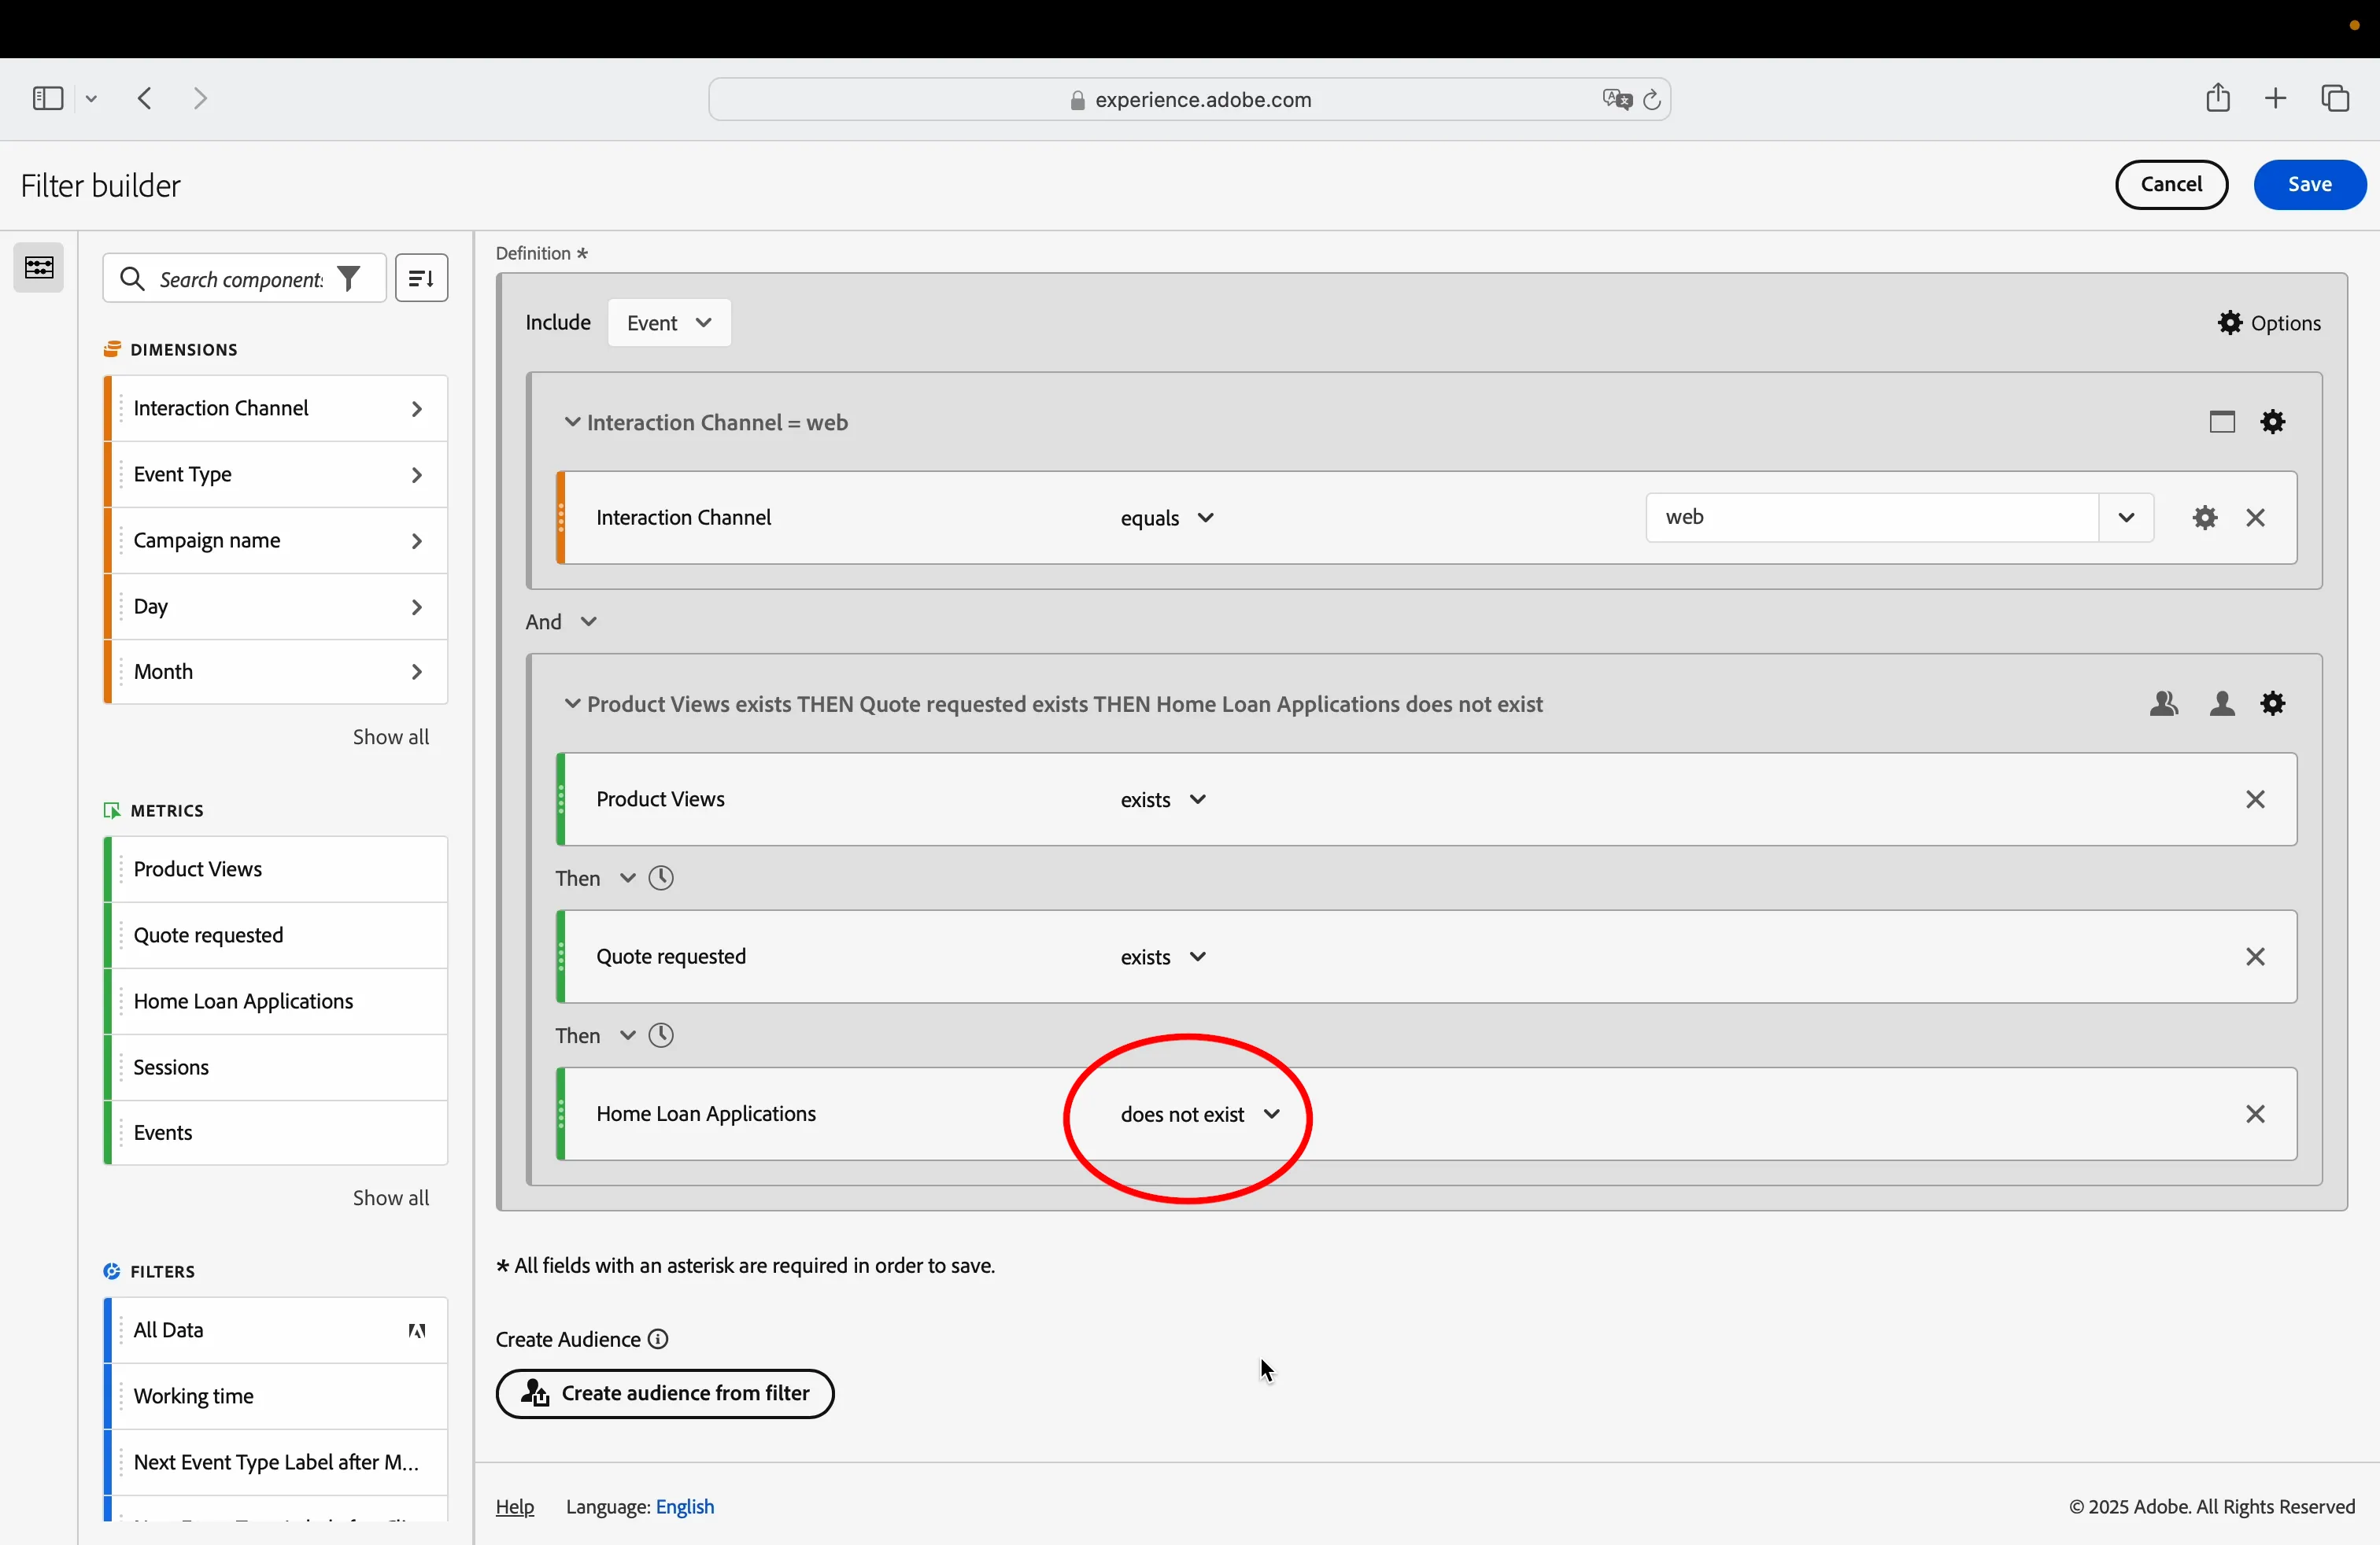Open the sort components button
2380x1545 pixels.
coord(421,278)
